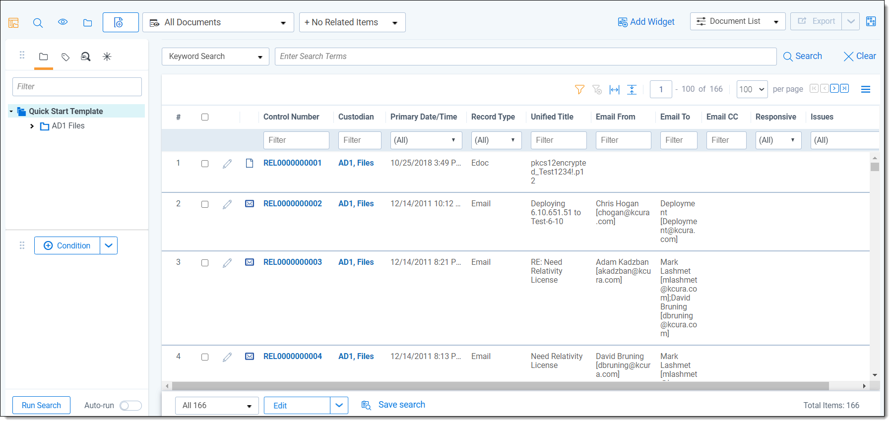Open document REL0000000003 link
The image size is (892, 424).
click(x=292, y=262)
